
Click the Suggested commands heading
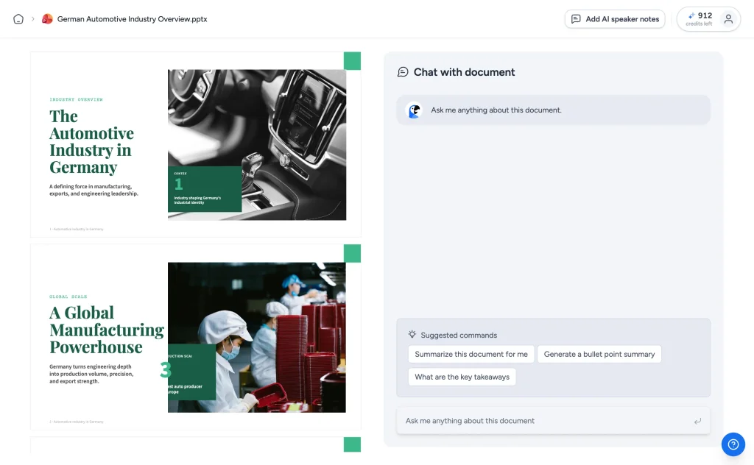click(x=459, y=336)
